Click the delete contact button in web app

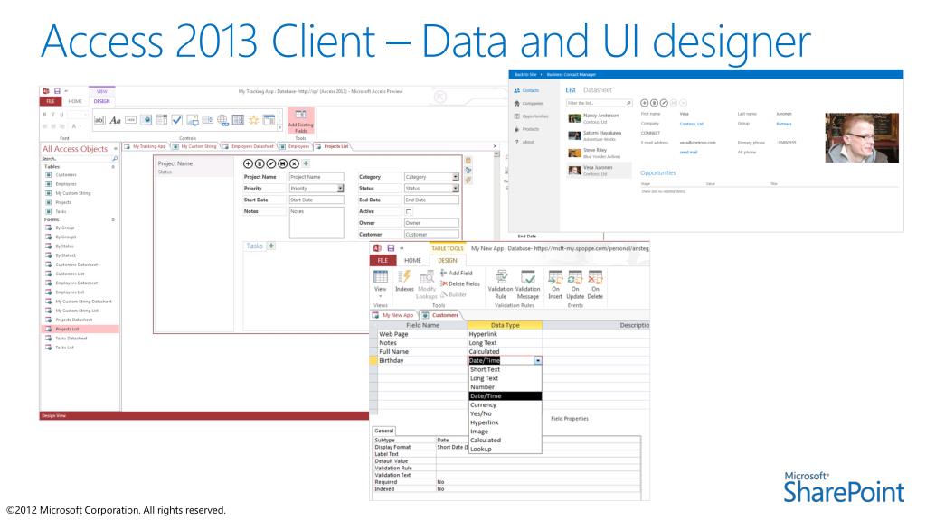654,103
